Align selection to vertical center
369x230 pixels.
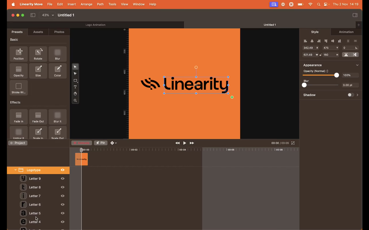pyautogui.click(x=333, y=41)
